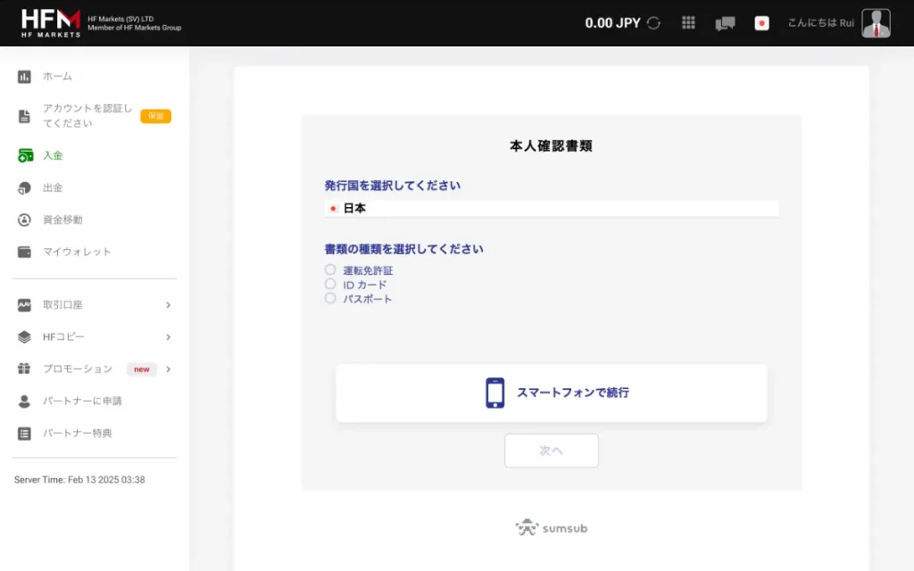Screen dimensions: 914x571
Task: Open the apps grid icon
Action: (688, 22)
